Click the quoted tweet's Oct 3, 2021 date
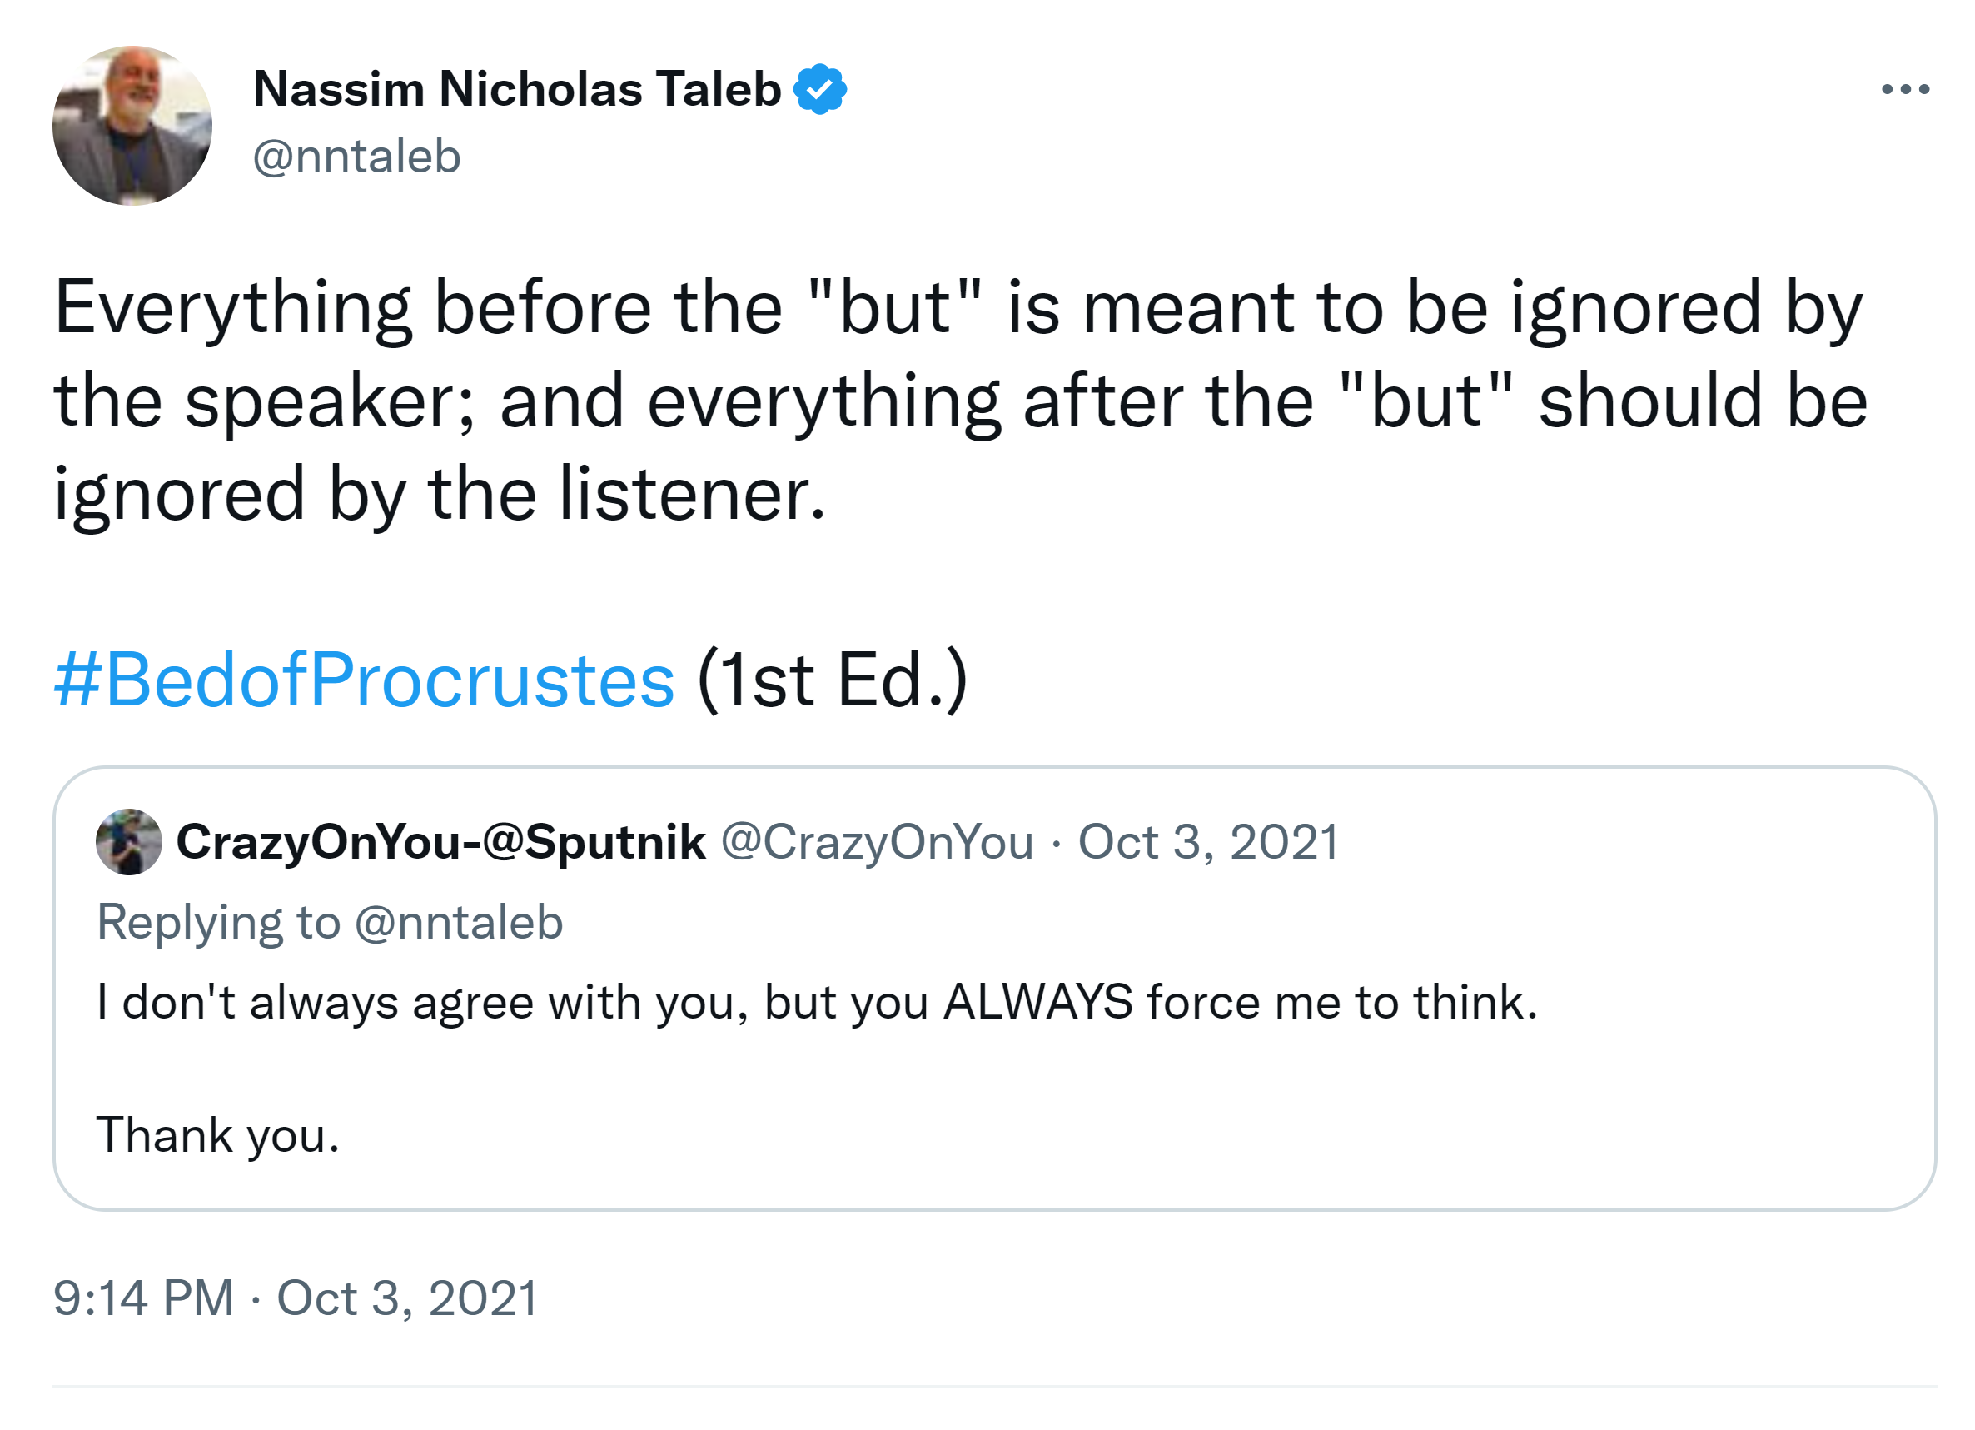The image size is (1975, 1430). [1208, 842]
